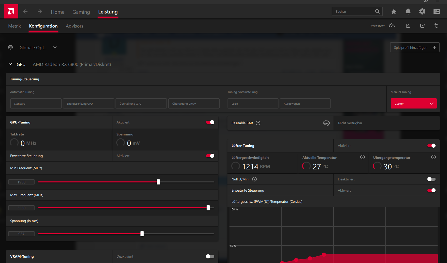Screen dimensions: 447x263
Task: Switch to the Advisors subtab
Action: tap(75, 26)
